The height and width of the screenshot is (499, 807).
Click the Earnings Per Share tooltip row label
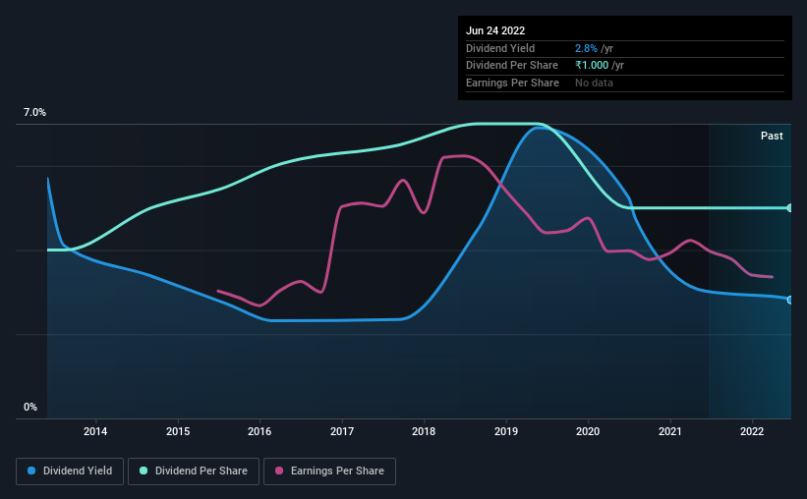(x=512, y=83)
